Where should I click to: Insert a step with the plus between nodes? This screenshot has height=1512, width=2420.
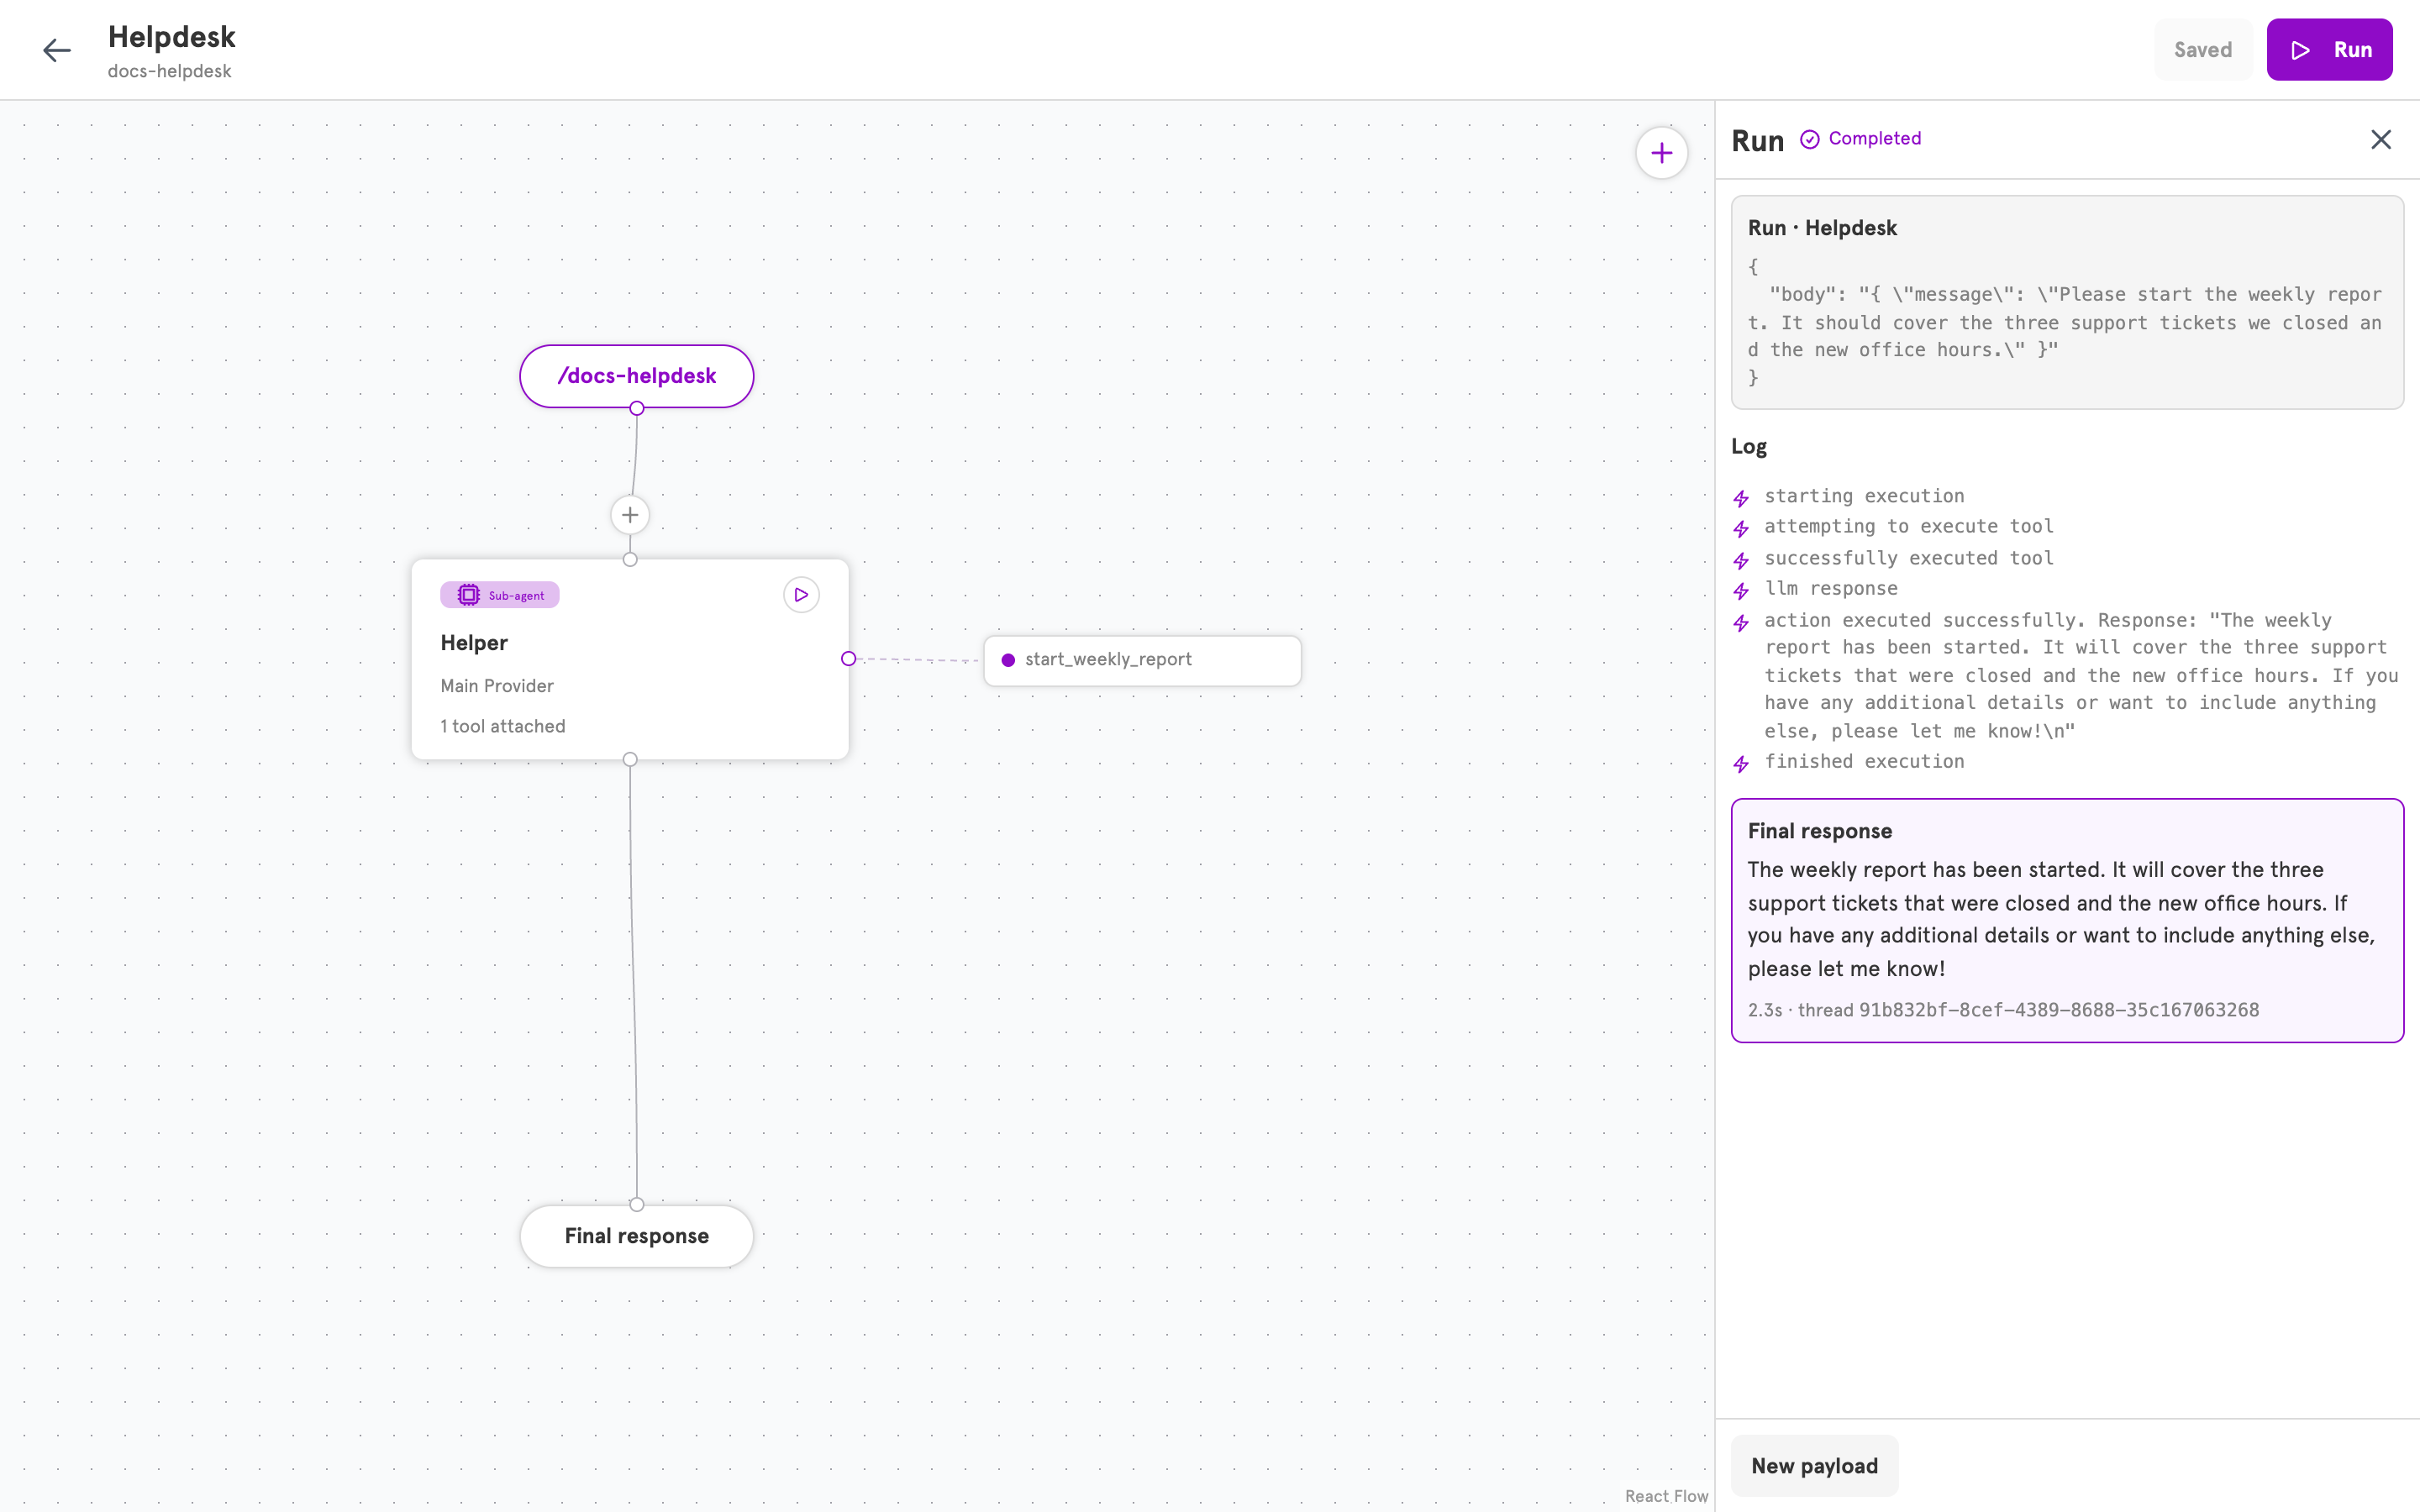[x=630, y=515]
